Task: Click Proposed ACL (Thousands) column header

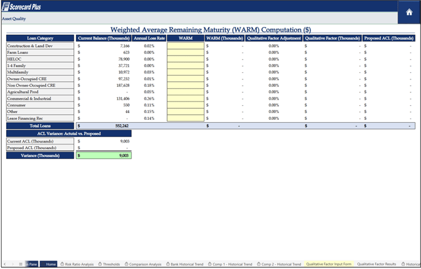Action: [x=389, y=39]
